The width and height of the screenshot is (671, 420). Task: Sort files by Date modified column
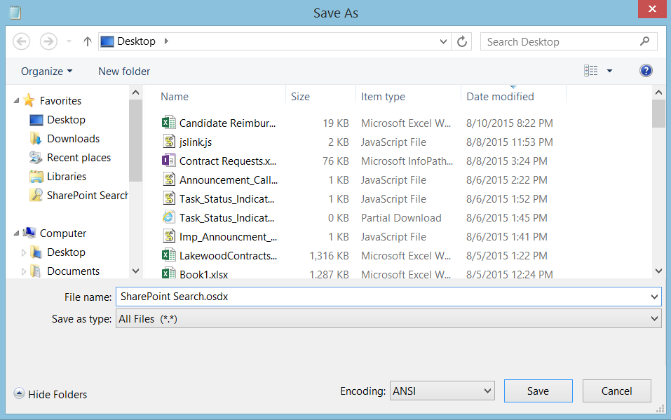[500, 97]
